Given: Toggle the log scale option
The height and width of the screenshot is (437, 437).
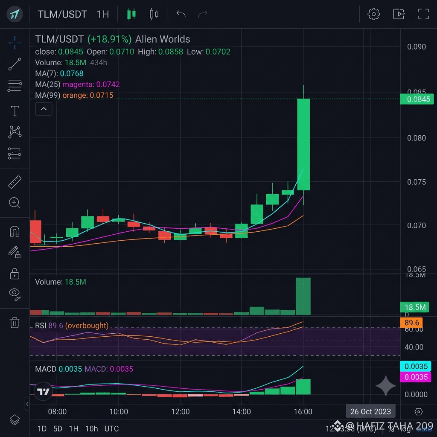Looking at the screenshot, I should [x=406, y=429].
